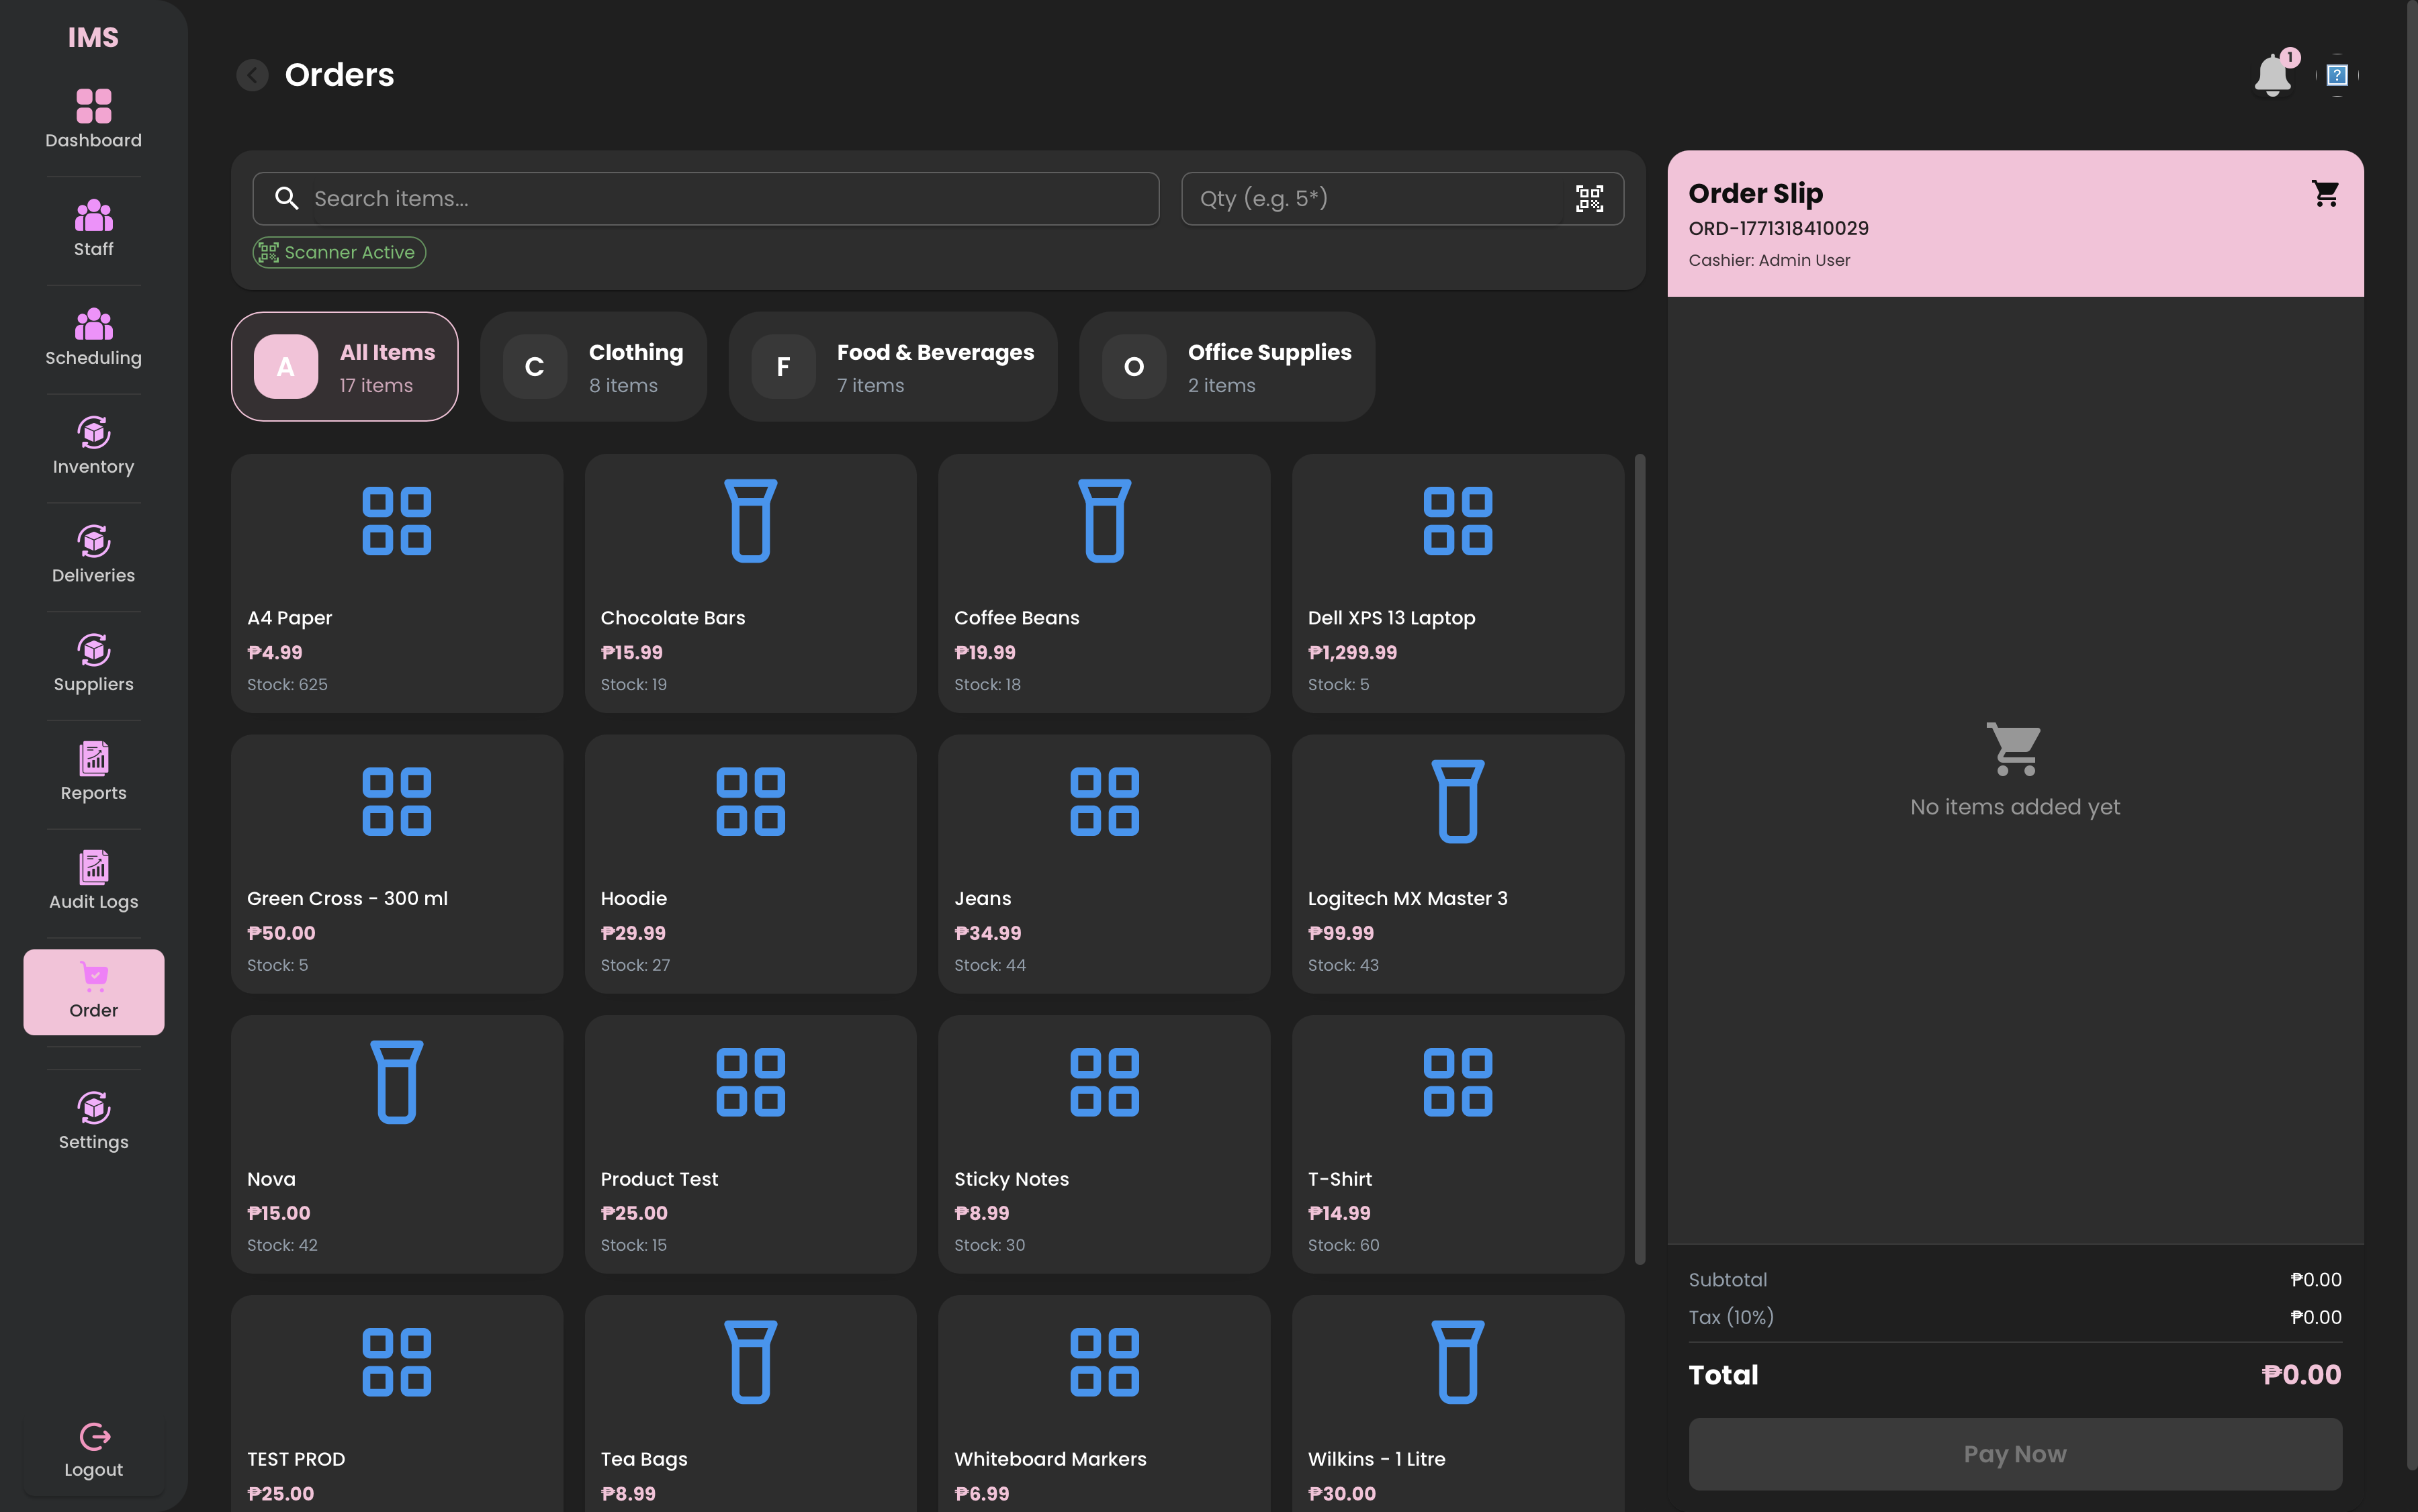Viewport: 2418px width, 1512px height.
Task: Open the Audit Logs sidebar icon
Action: [93, 868]
